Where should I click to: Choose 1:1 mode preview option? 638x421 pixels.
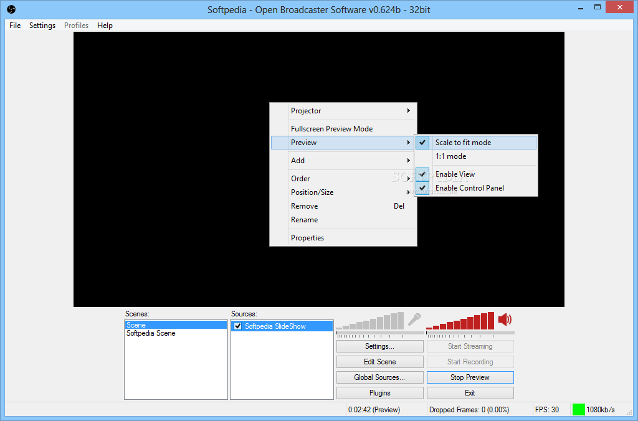pyautogui.click(x=450, y=156)
